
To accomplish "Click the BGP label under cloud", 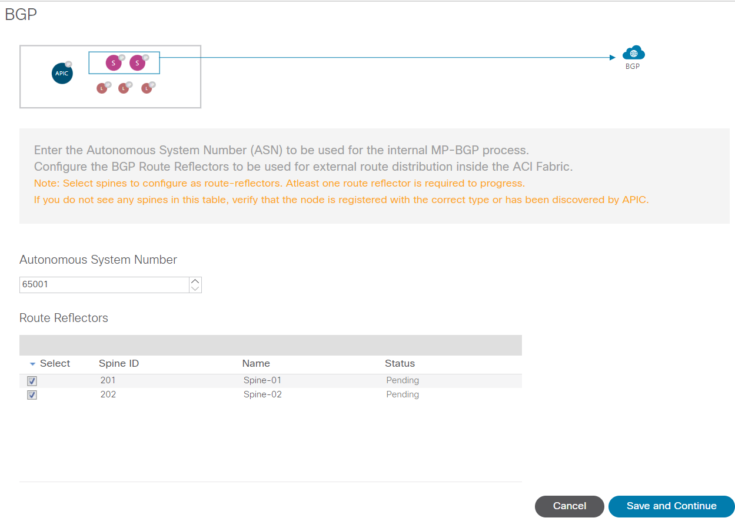I will pos(633,67).
